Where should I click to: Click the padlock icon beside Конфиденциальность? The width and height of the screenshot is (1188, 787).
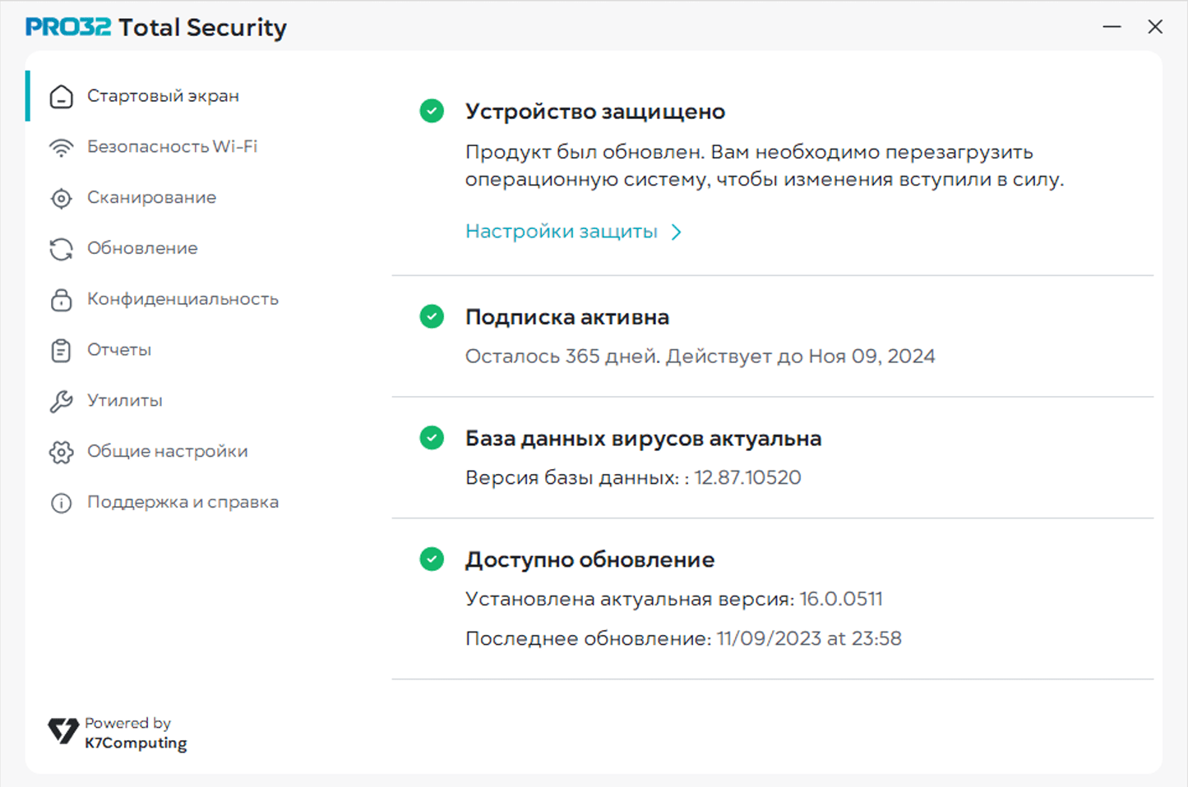tap(61, 300)
